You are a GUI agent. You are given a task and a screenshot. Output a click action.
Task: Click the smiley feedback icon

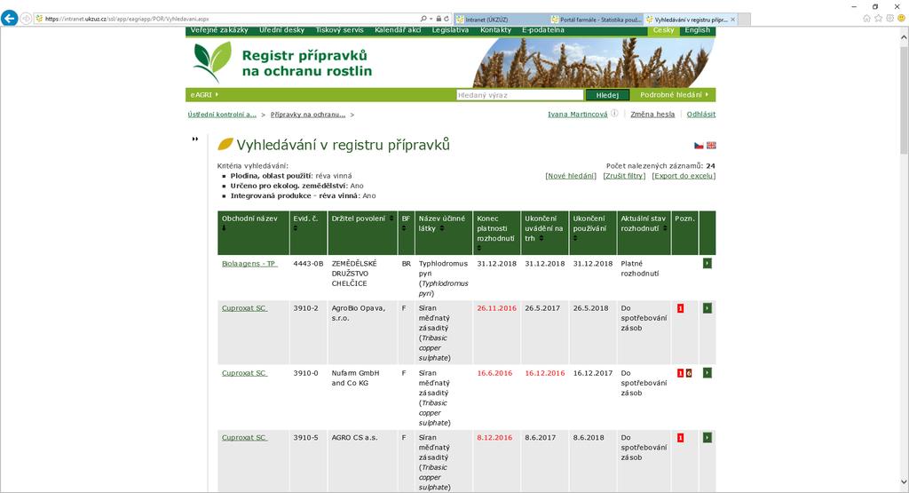tap(902, 19)
